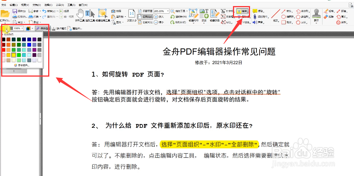Click the Open folder icon
The image size is (354, 176).
click(5, 14)
